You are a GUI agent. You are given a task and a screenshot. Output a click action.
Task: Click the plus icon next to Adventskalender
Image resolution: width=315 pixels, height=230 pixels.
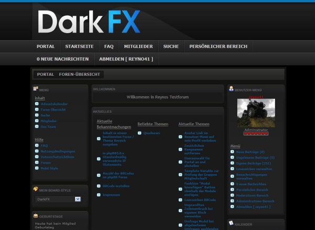tap(36, 104)
